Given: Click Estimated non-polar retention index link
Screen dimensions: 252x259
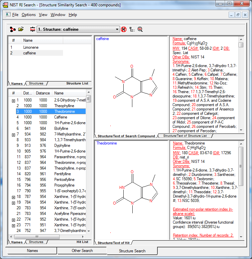Looking at the screenshot, I should [203, 211].
